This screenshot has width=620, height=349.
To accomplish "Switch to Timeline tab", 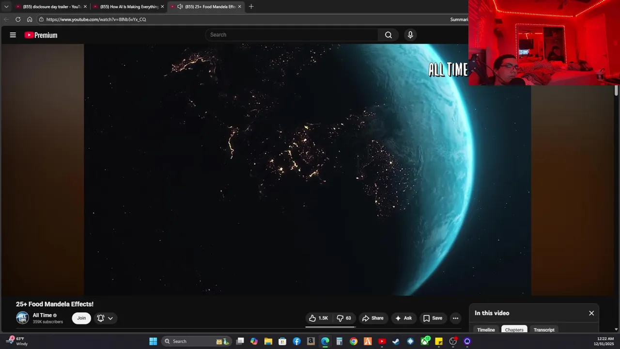I will (486, 330).
